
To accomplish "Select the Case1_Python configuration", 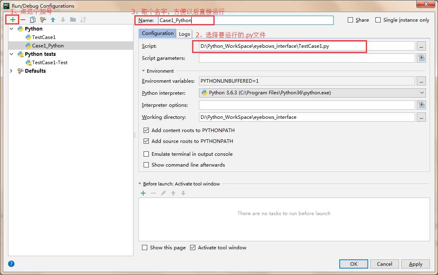I will click(48, 45).
